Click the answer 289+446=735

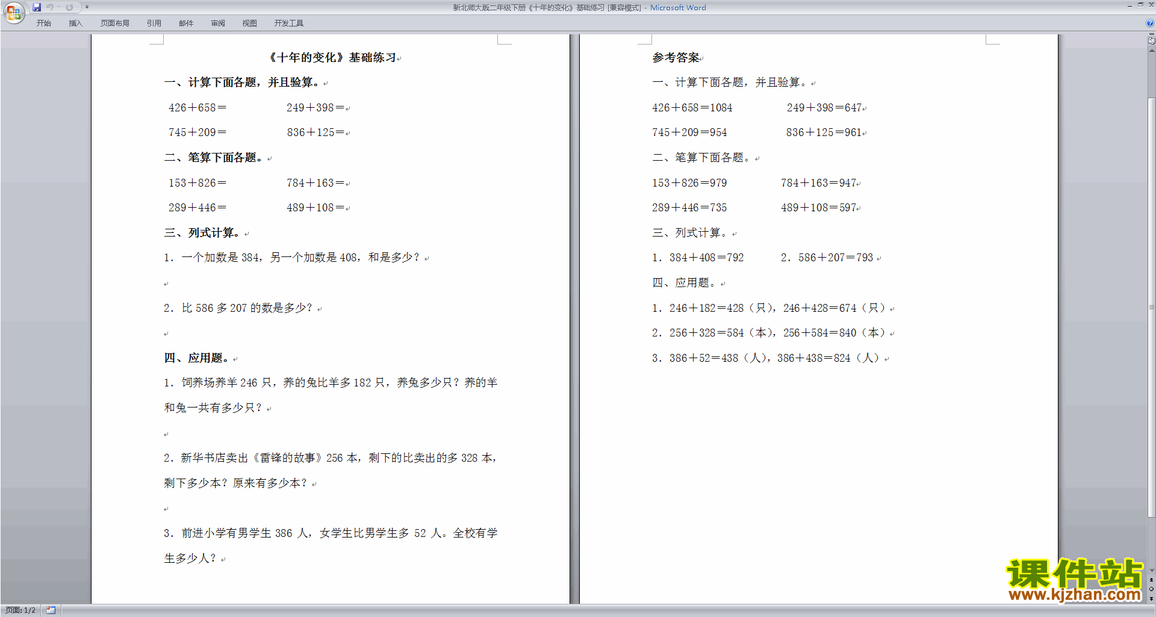point(689,208)
